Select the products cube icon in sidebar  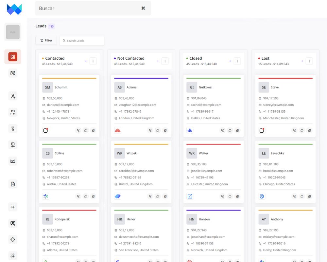point(12,73)
